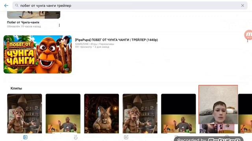This screenshot has height=141, width=252.
Task: Tap the rabbit-ears icon in bottom bar
Action: coord(76,137)
